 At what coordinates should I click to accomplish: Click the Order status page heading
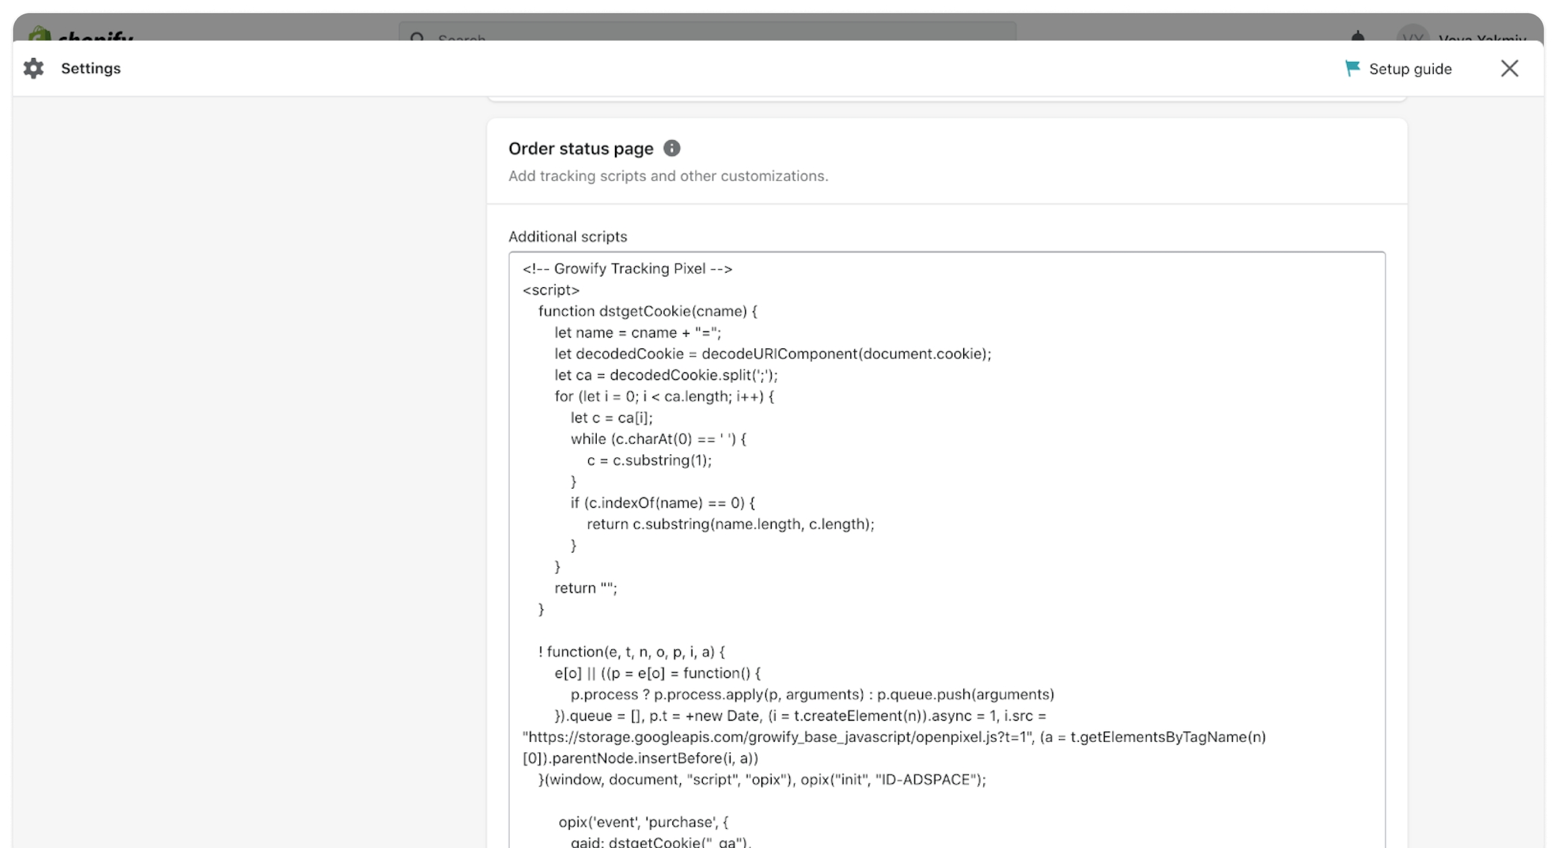pos(580,149)
